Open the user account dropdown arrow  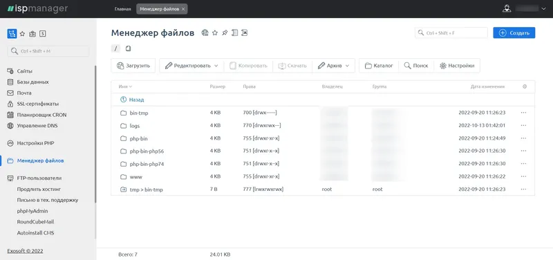point(543,9)
